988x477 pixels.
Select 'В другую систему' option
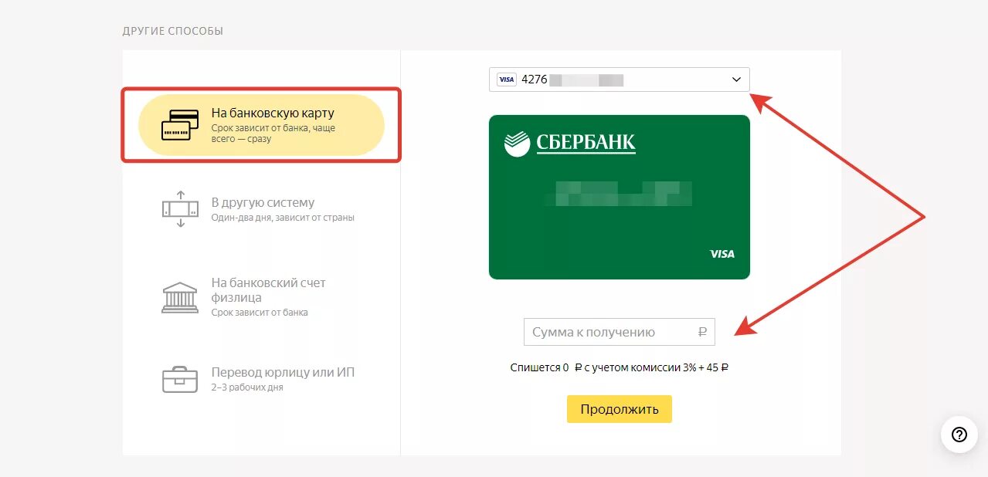[x=261, y=209]
